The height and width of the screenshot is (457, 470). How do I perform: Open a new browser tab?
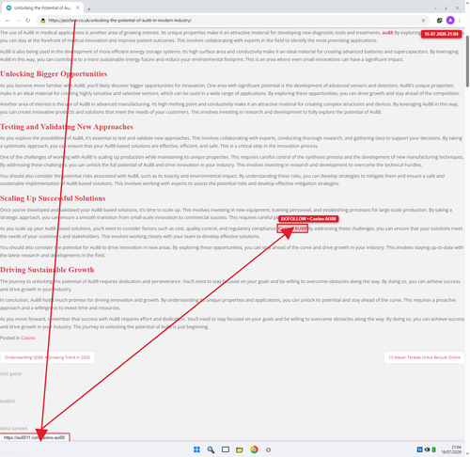89,9
